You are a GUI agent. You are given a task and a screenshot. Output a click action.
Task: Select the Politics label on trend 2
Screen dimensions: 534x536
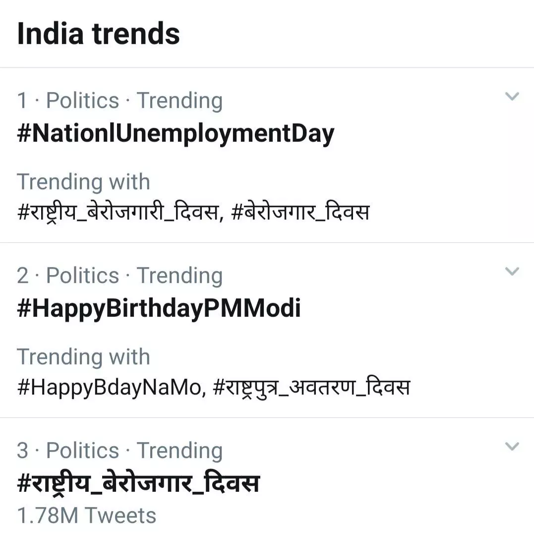[x=82, y=276]
